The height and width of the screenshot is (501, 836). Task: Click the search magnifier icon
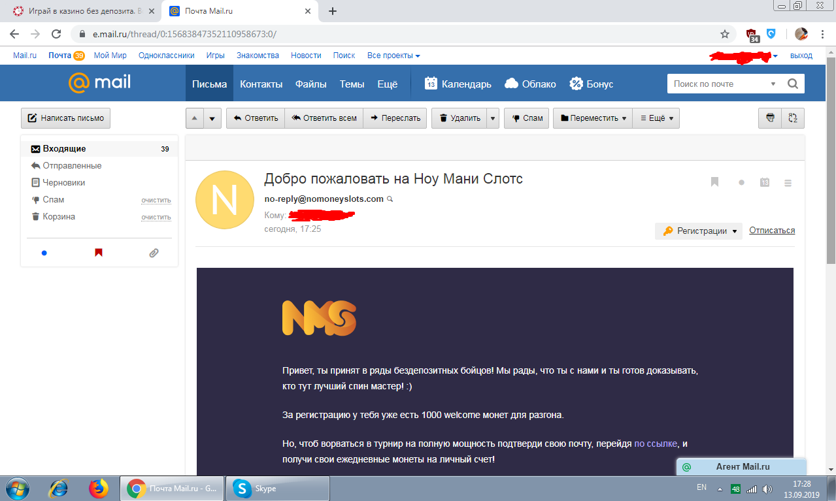(x=793, y=84)
